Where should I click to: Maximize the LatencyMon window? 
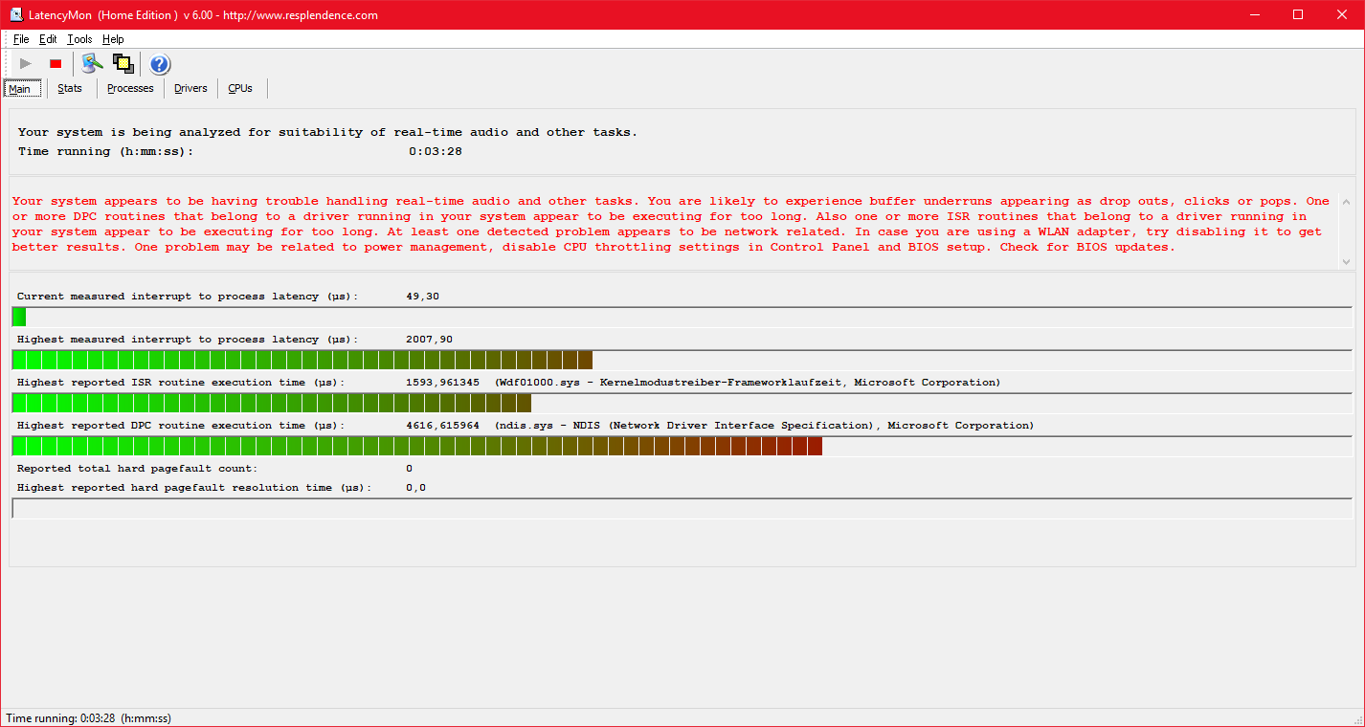[1298, 14]
